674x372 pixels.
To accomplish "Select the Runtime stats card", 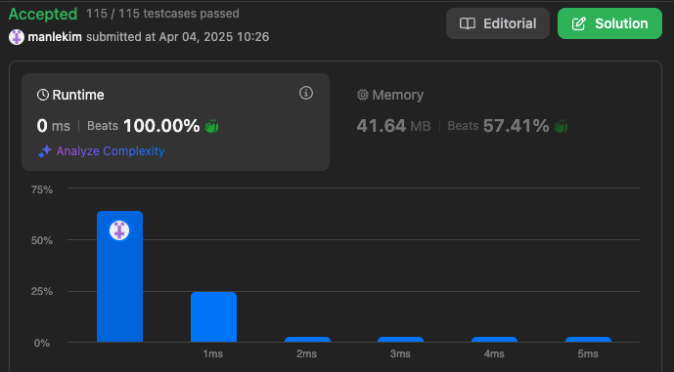I will click(x=175, y=122).
